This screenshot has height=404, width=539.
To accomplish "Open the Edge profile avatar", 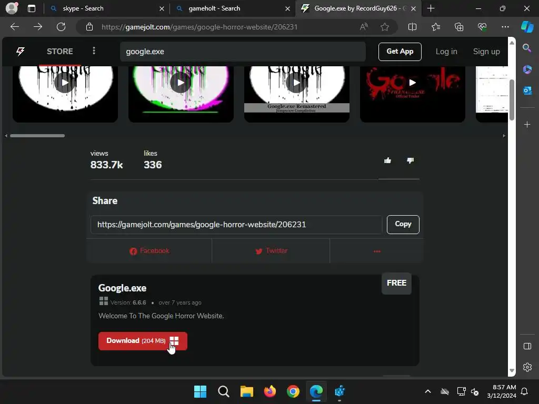I will (12, 8).
